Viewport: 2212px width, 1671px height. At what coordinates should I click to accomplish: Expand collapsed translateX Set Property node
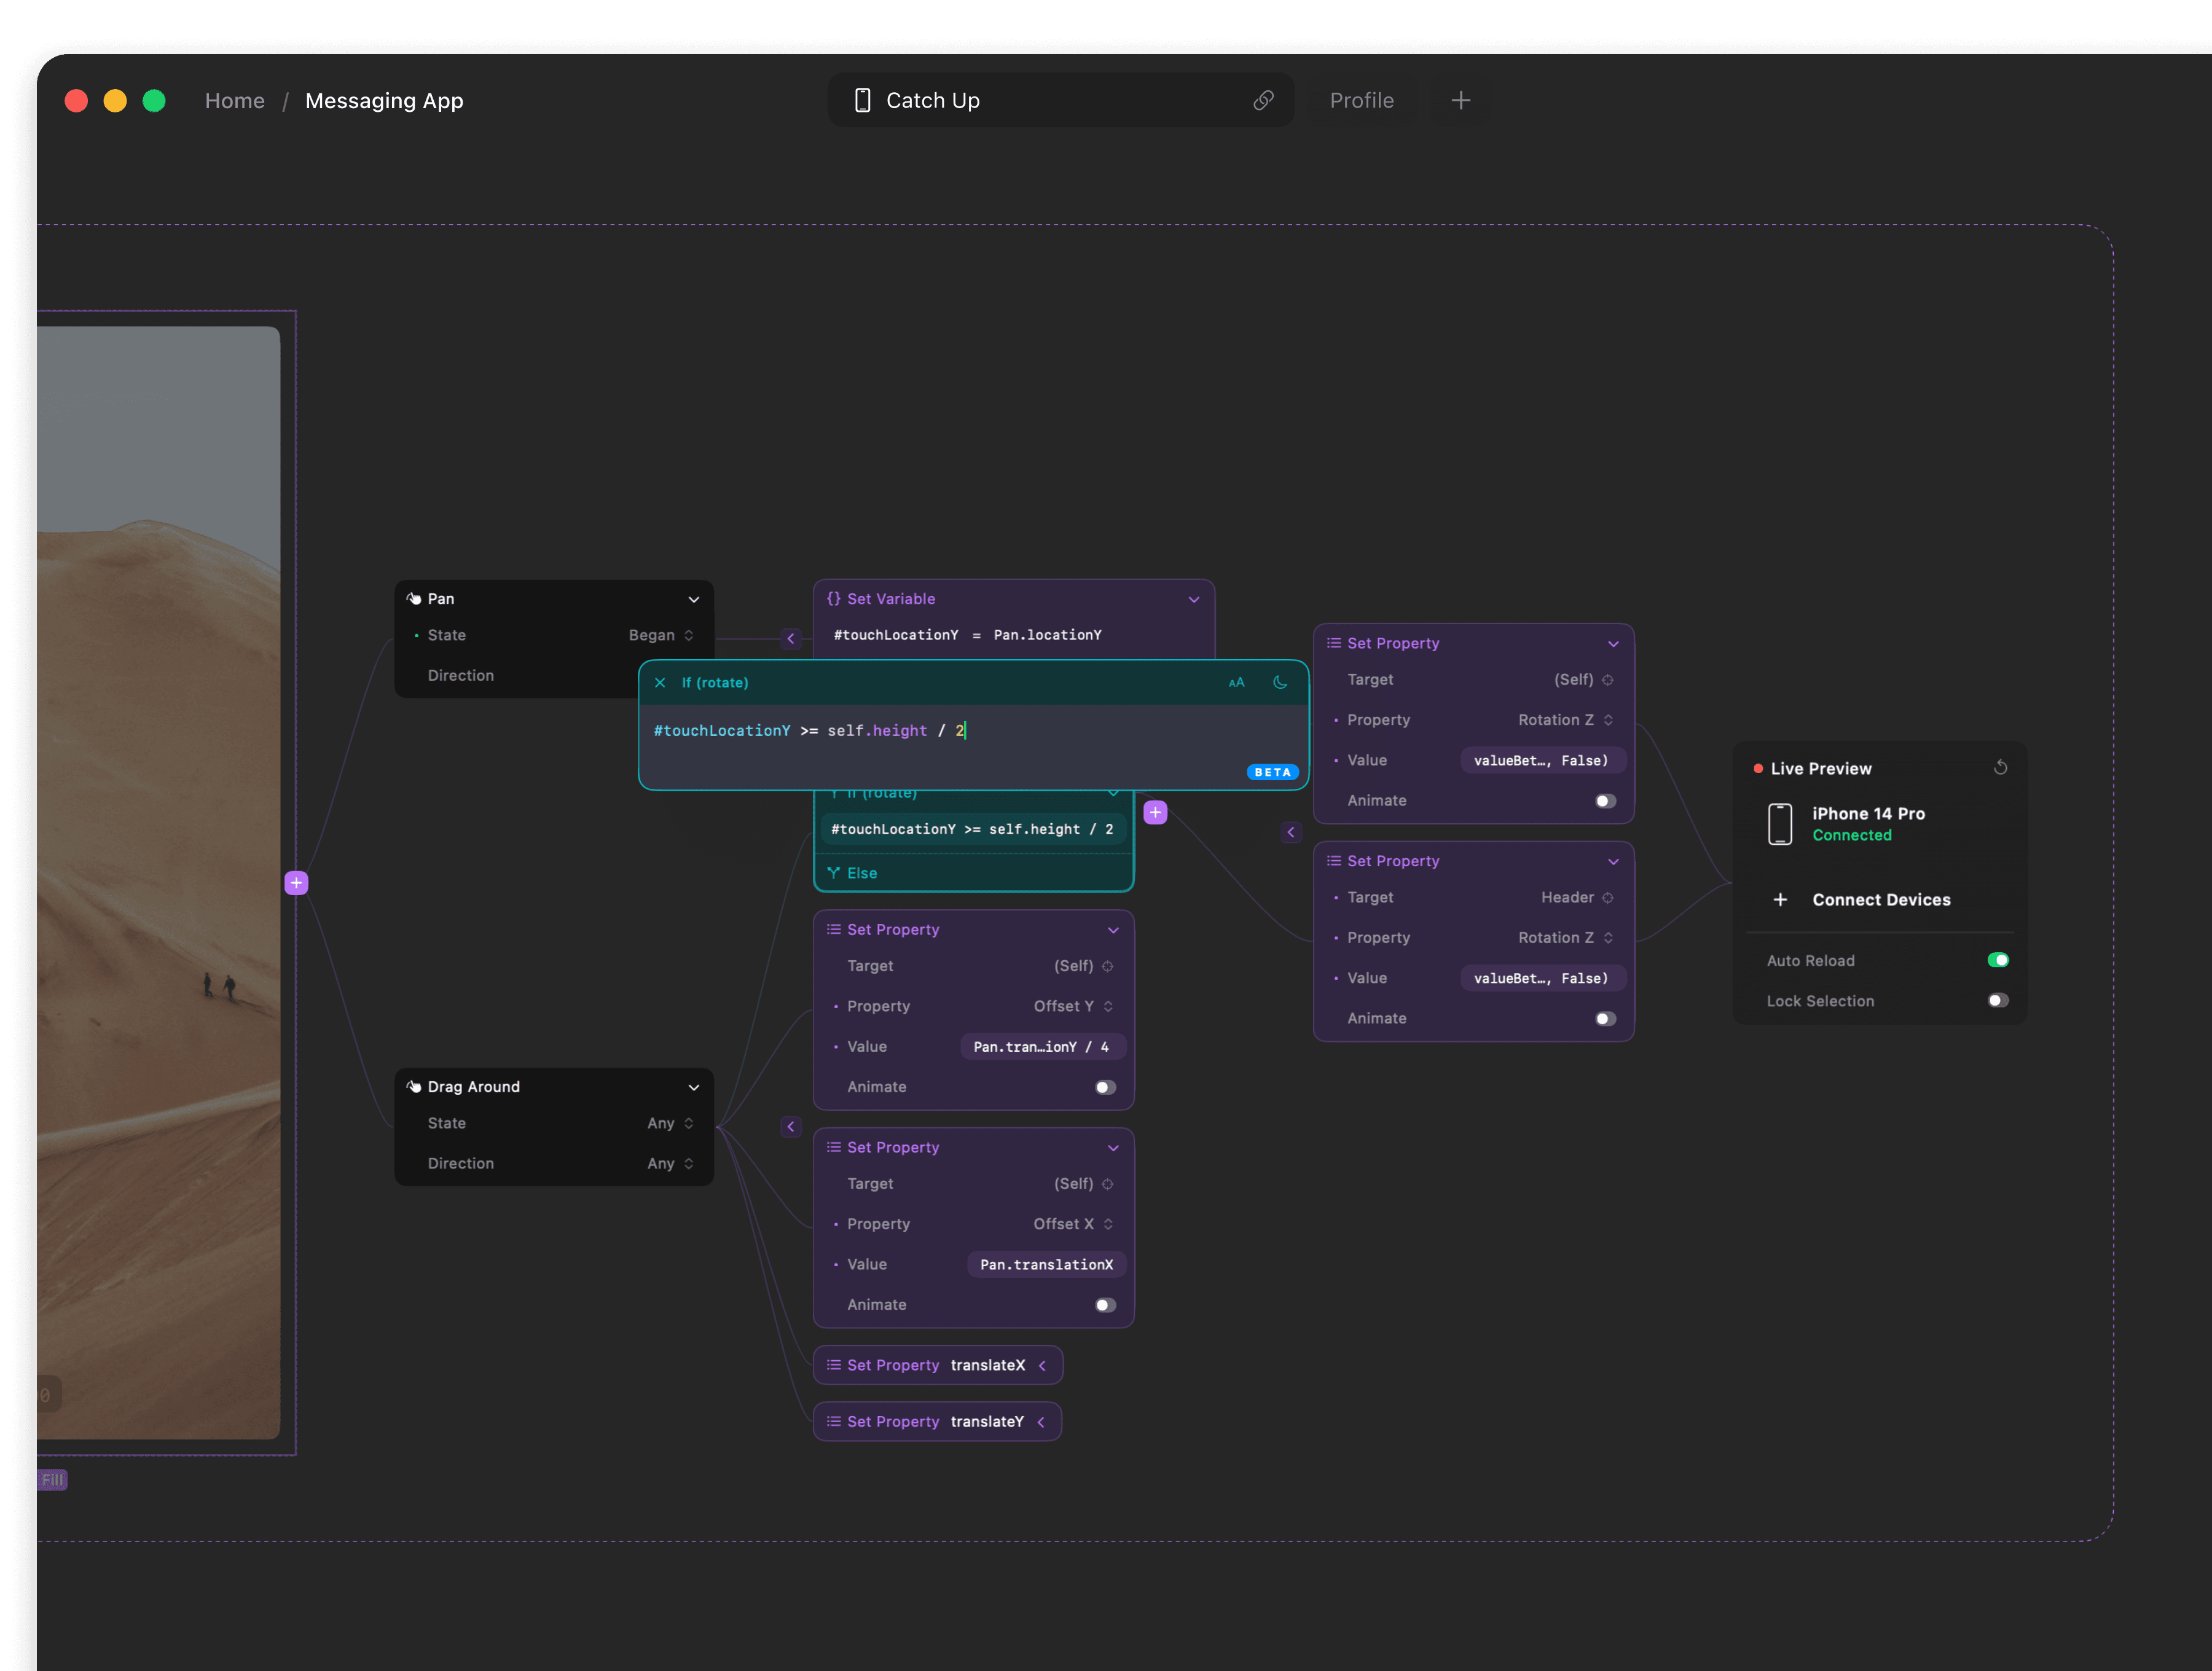coord(1041,1365)
